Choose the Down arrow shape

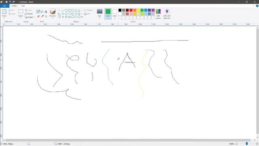click(x=59, y=17)
